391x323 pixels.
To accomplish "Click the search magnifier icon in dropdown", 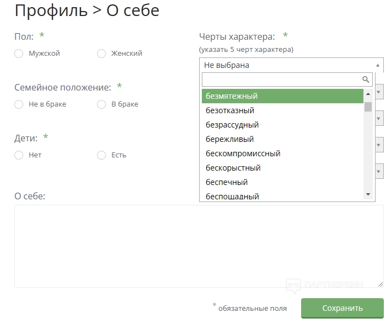I will tap(366, 80).
